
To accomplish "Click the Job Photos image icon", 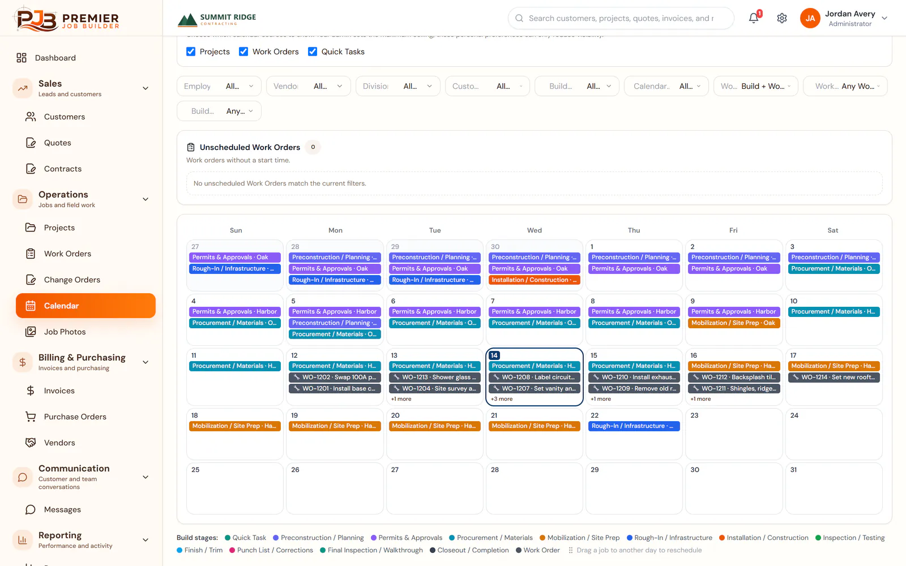I will (x=31, y=332).
